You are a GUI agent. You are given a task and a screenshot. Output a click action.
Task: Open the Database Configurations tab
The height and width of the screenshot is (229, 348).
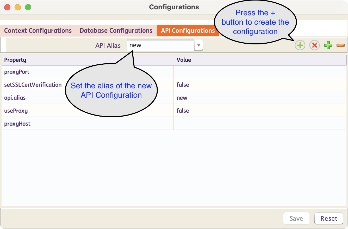116,31
